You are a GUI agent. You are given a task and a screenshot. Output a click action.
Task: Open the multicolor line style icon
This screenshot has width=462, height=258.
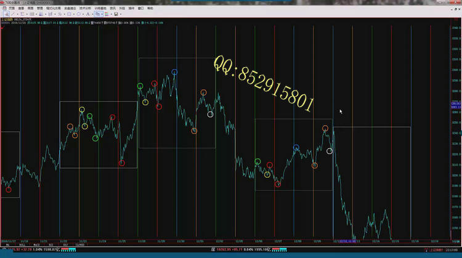click(x=107, y=14)
